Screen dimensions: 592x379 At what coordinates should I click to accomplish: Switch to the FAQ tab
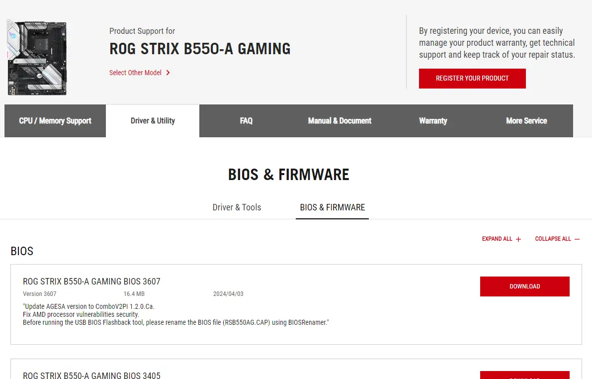pos(246,121)
